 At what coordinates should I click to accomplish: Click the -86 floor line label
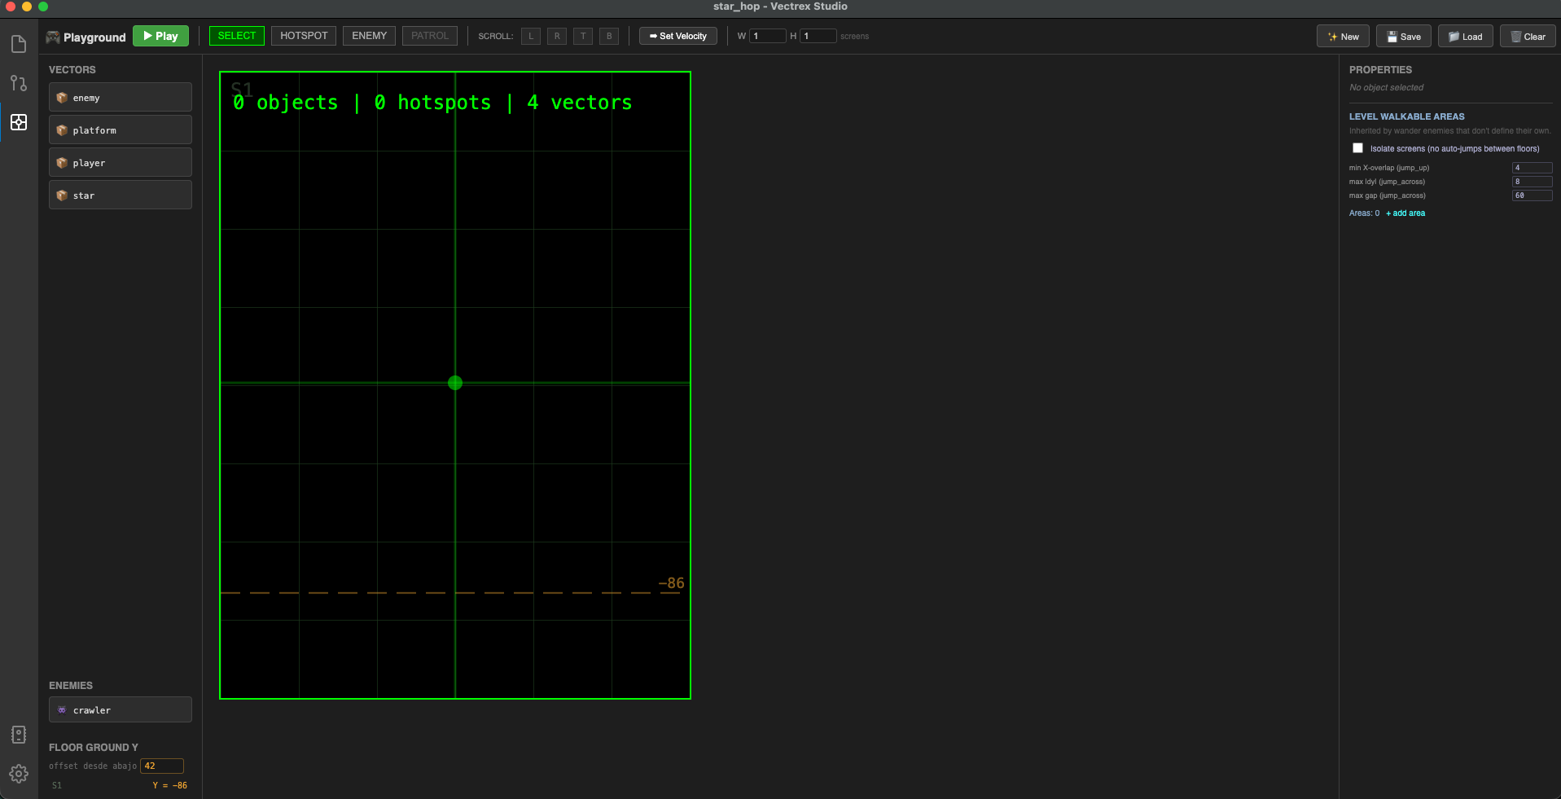671,583
